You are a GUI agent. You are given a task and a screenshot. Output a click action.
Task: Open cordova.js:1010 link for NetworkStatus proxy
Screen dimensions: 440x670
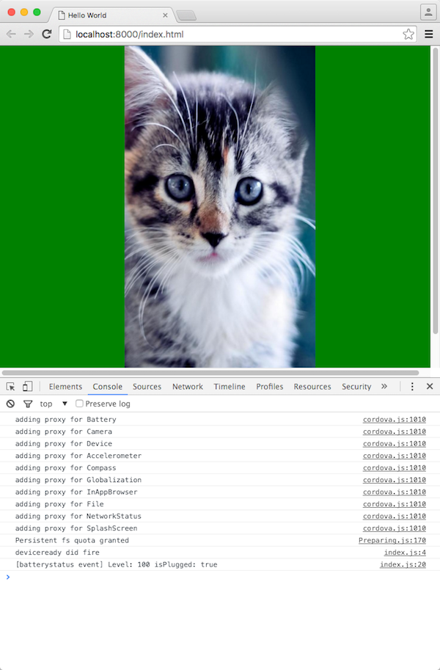(395, 516)
